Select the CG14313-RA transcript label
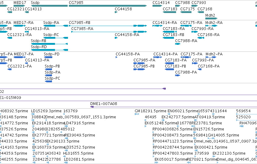Screen dimensions: 257x164 37,29
